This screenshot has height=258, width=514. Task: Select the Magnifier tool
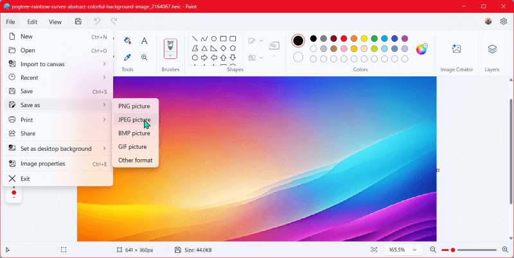click(x=144, y=57)
